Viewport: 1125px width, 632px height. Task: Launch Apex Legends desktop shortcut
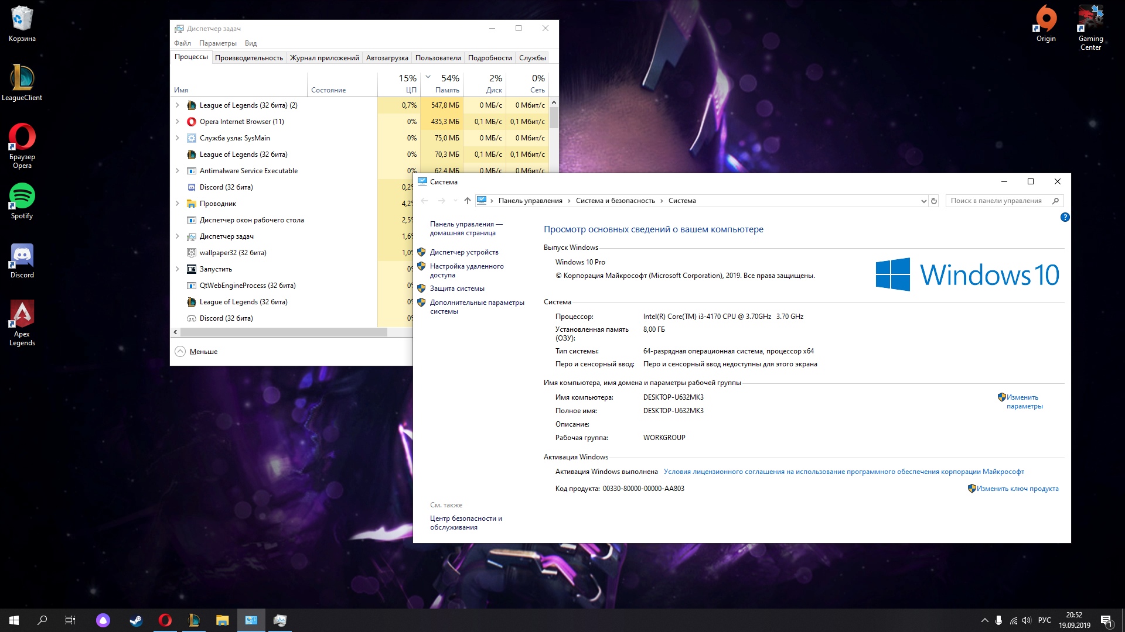pyautogui.click(x=22, y=323)
